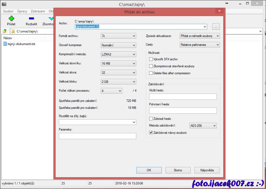Click the Vložit heslo password field
266x189 pixels.
[183, 97]
